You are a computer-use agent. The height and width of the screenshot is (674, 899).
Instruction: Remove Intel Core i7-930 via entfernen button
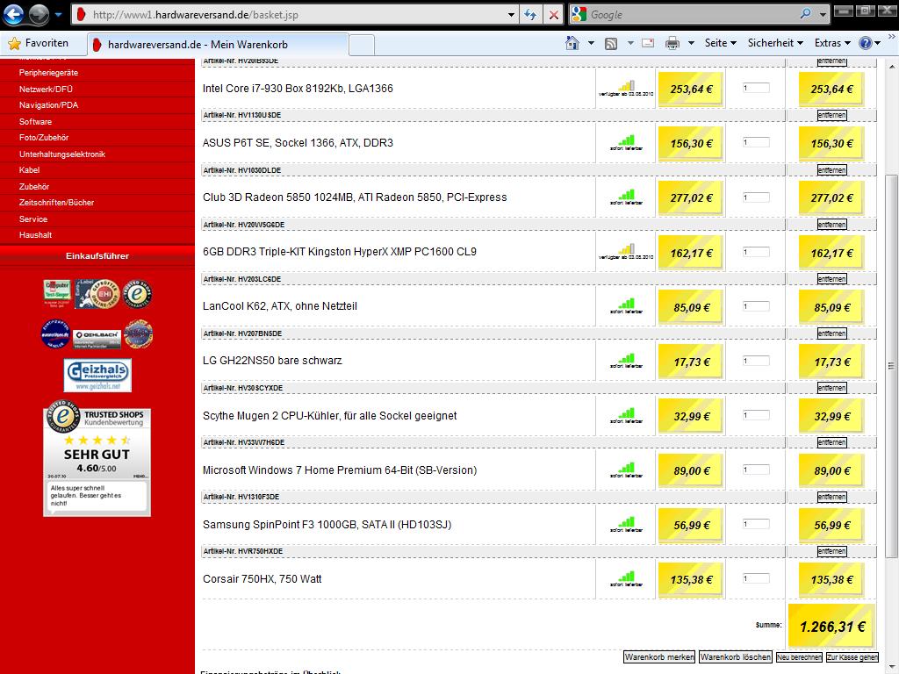click(x=832, y=61)
